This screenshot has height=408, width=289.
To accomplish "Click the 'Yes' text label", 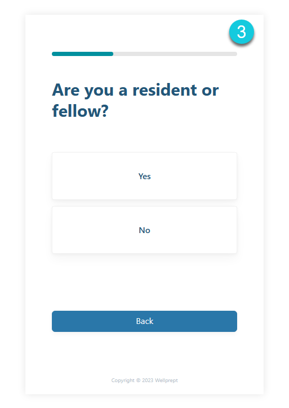I will coord(144,176).
